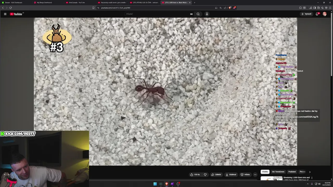This screenshot has width=333, height=187.
Task: Open the YouTube hamburger guide menu
Action: (x=5, y=14)
